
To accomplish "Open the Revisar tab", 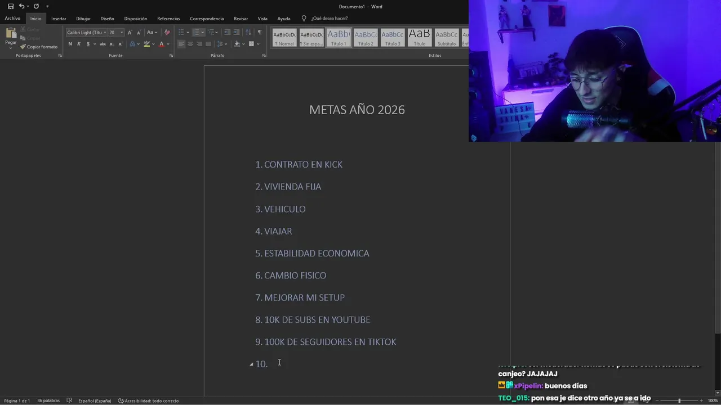I will 241,19.
